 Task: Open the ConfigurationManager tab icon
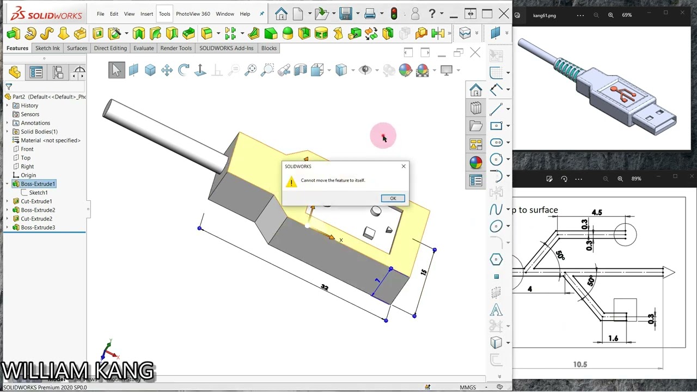coord(58,72)
